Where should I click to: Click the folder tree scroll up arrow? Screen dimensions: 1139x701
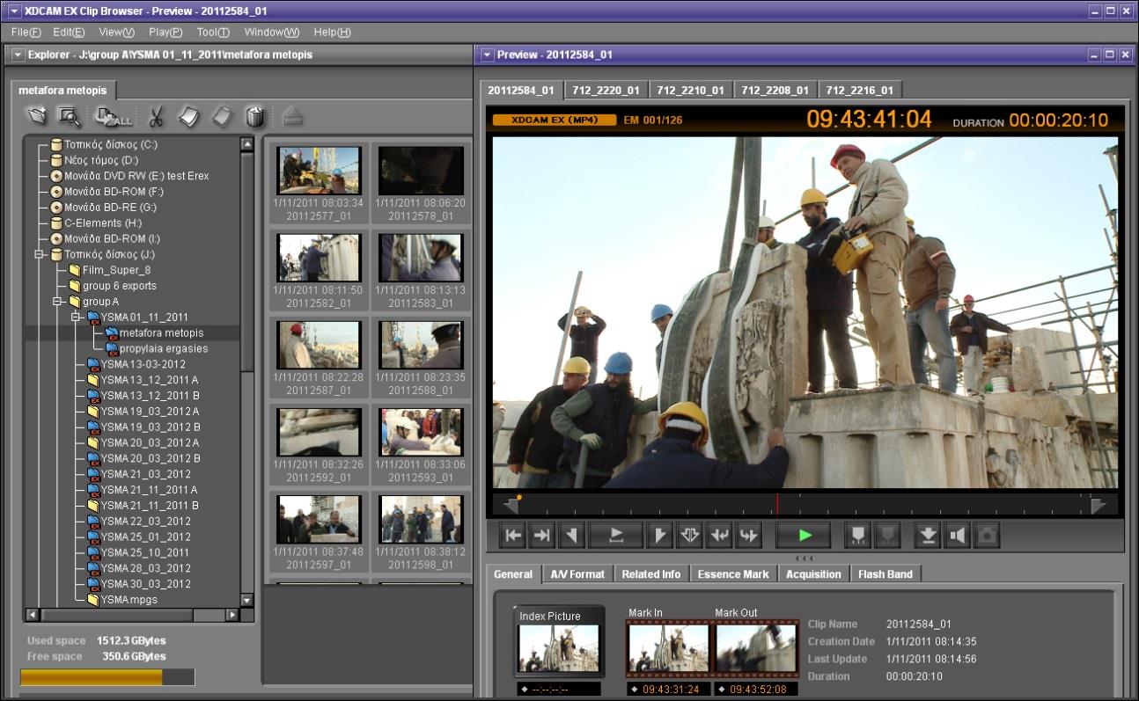tap(246, 144)
